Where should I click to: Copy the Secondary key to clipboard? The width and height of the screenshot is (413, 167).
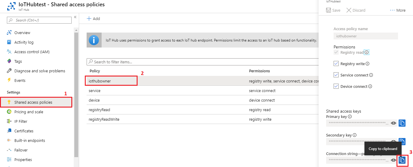[402, 141]
